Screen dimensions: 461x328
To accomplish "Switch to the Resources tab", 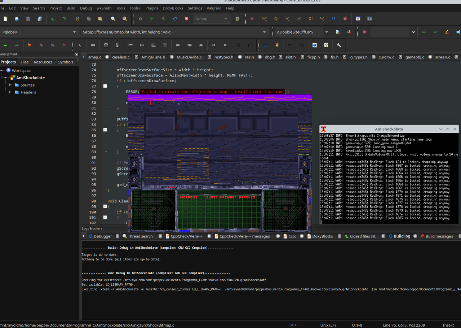I will click(43, 62).
